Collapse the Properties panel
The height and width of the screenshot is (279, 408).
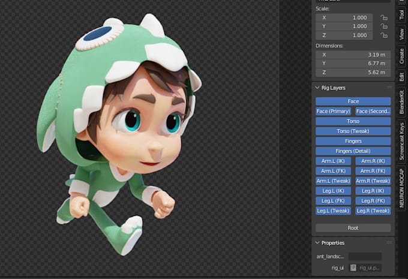point(318,243)
